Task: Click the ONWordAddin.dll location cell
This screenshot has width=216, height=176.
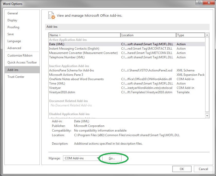Action: [146, 79]
